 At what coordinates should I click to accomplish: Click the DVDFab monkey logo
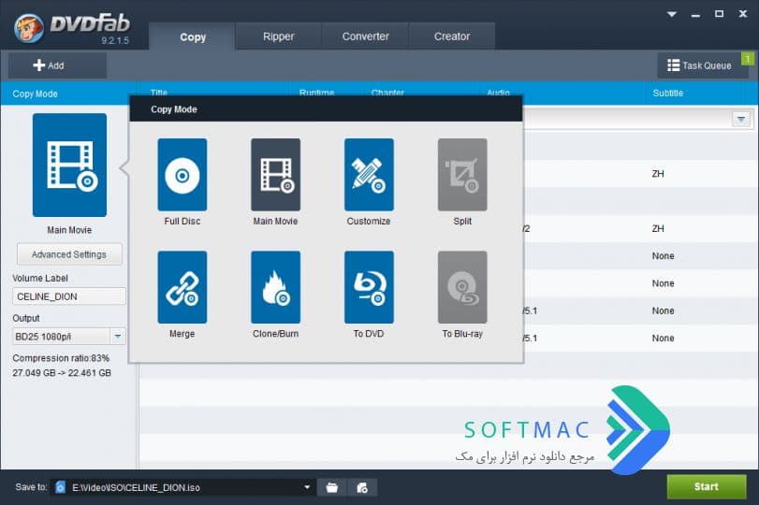29,28
